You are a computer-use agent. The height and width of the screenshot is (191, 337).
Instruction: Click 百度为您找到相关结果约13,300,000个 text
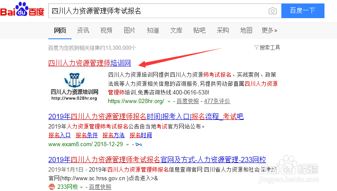click(92, 48)
